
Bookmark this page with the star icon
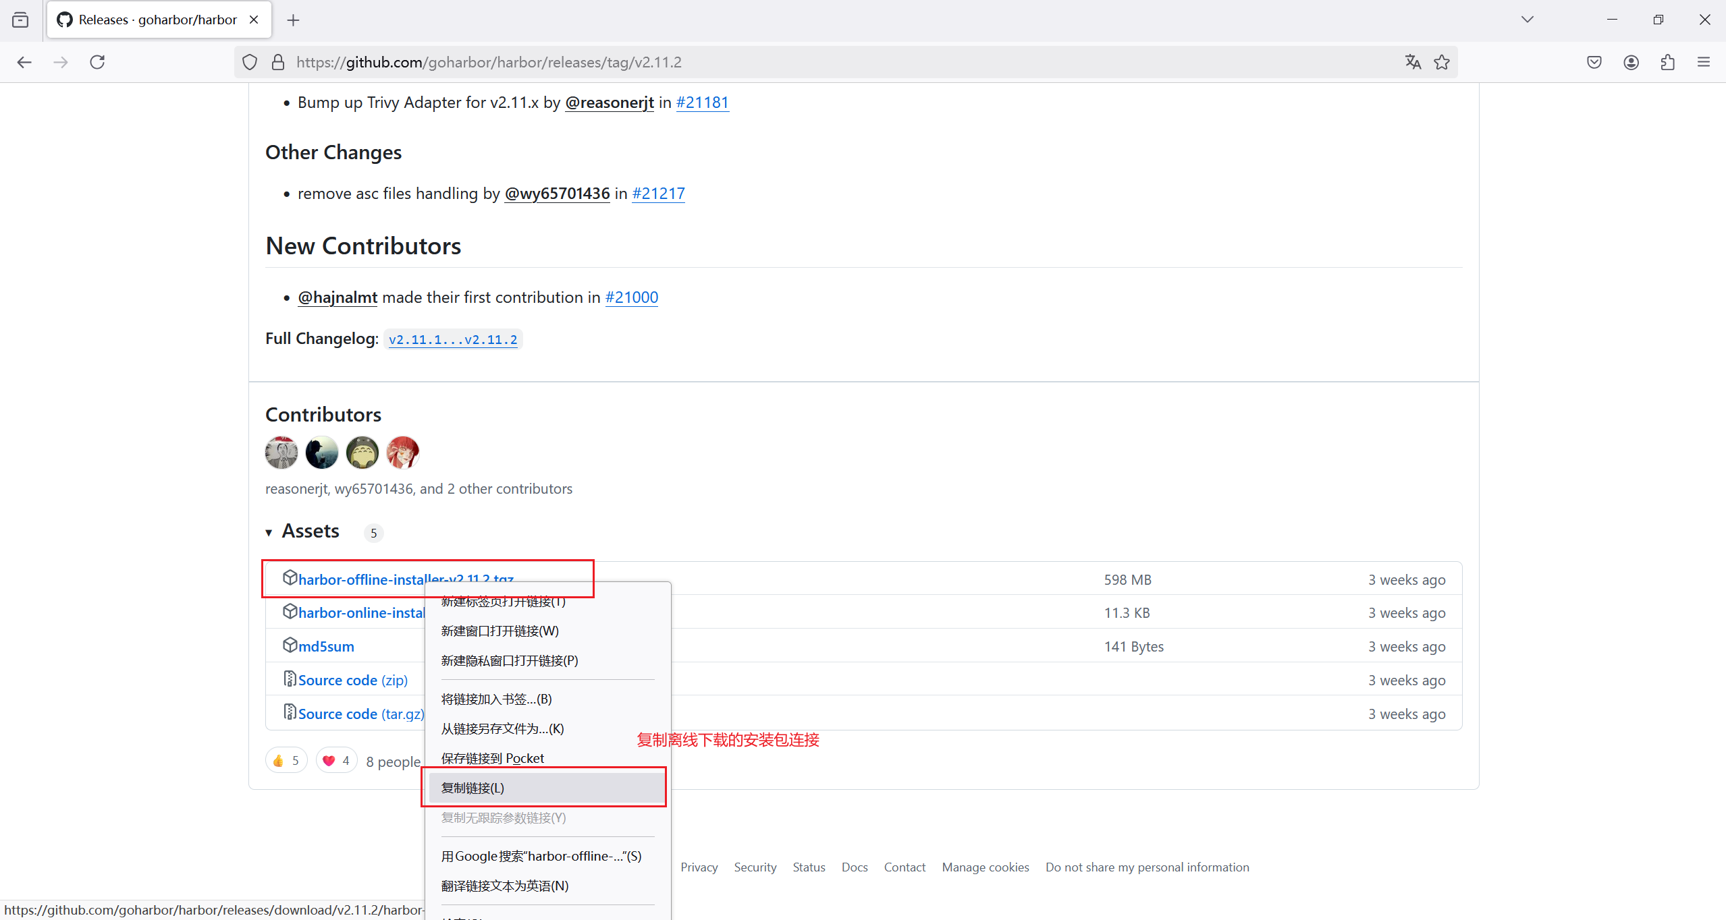point(1442,62)
